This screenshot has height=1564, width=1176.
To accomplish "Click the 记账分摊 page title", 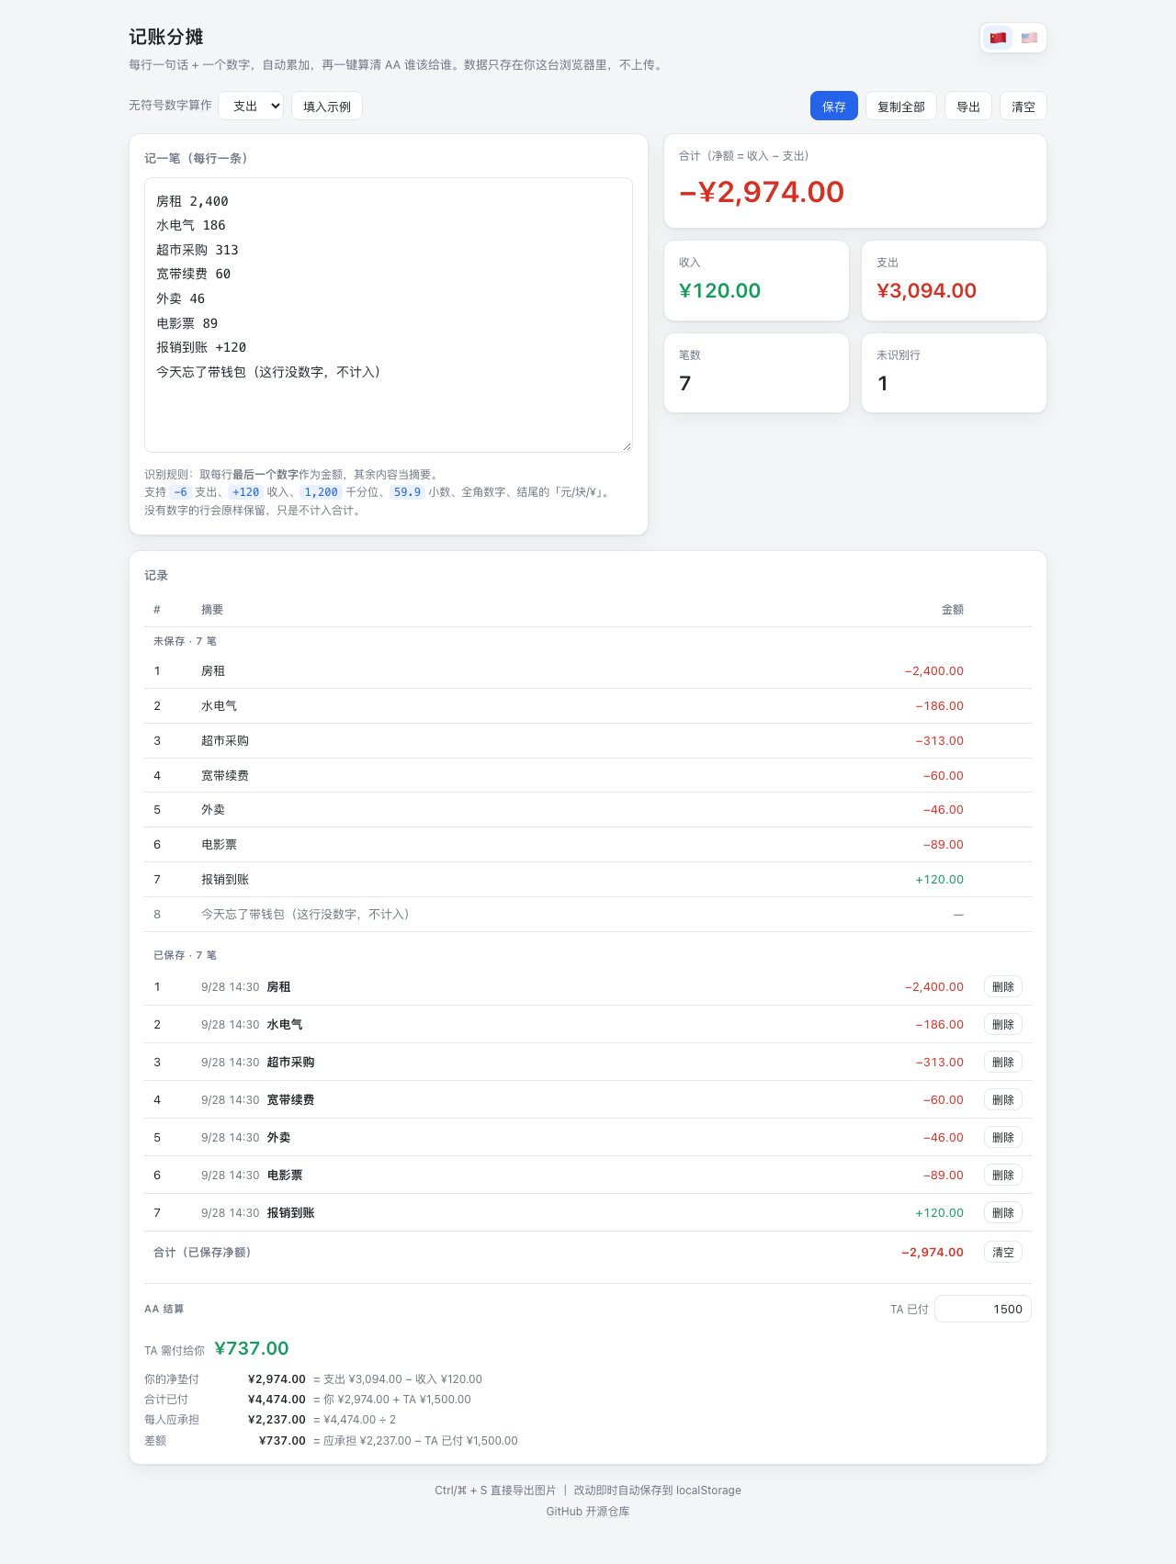I will click(166, 37).
